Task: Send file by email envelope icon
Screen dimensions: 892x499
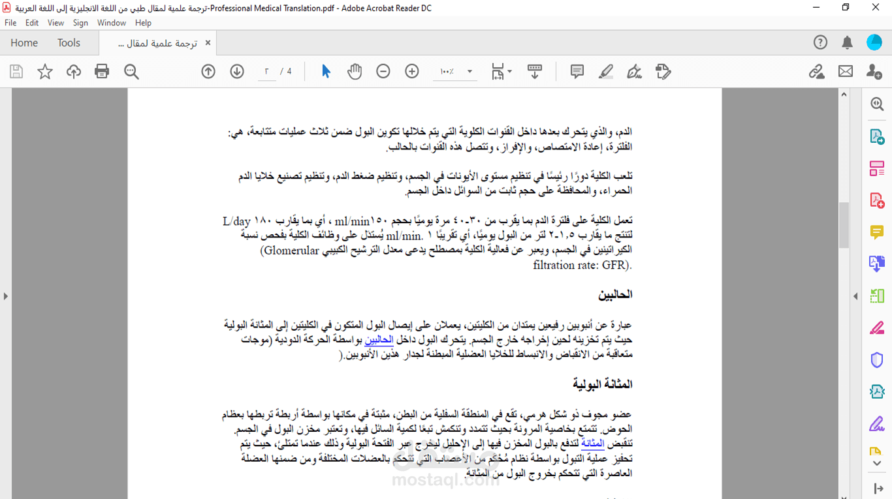Action: [x=846, y=72]
